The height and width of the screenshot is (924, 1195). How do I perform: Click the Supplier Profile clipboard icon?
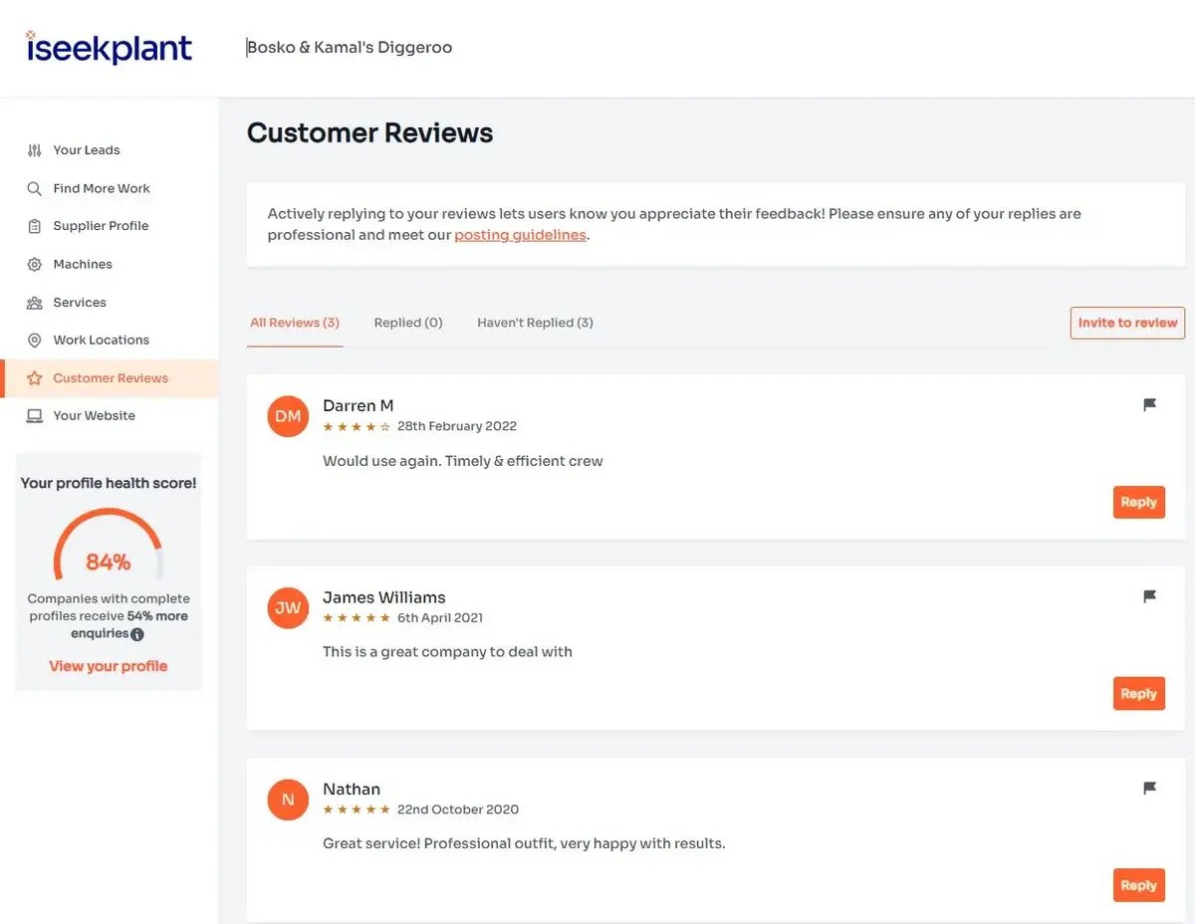click(x=35, y=226)
